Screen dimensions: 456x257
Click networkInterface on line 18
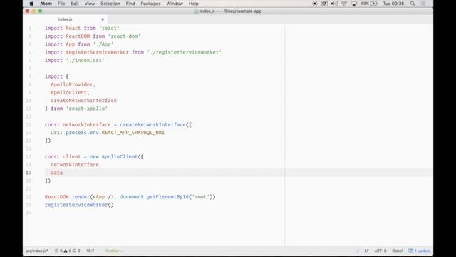(x=75, y=165)
